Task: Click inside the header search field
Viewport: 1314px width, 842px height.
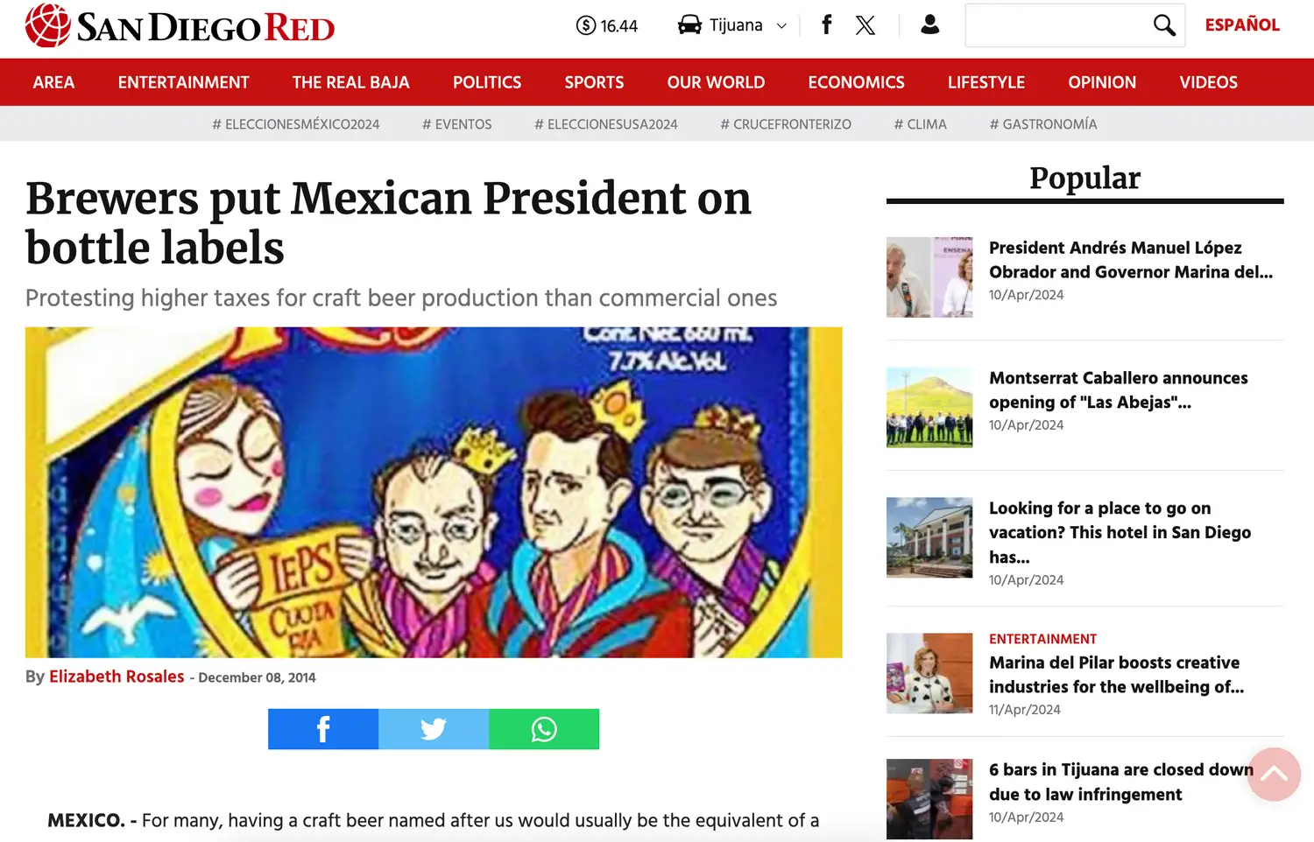Action: click(1057, 25)
